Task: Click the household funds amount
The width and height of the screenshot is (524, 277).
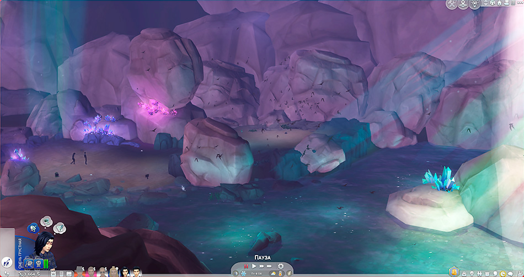Action: click(29, 274)
